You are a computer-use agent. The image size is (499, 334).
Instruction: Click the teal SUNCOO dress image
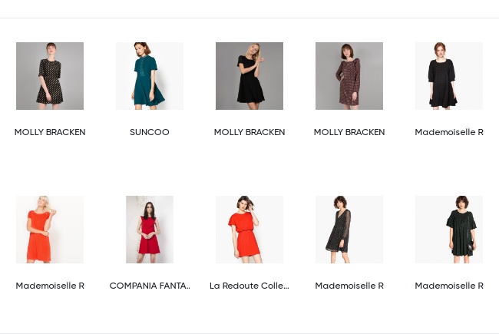pyautogui.click(x=150, y=76)
